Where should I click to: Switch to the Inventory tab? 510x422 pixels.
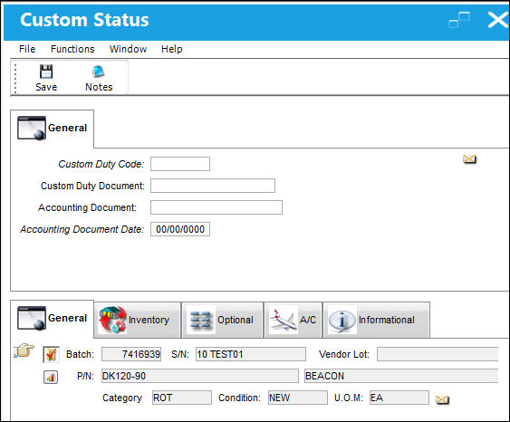point(138,320)
